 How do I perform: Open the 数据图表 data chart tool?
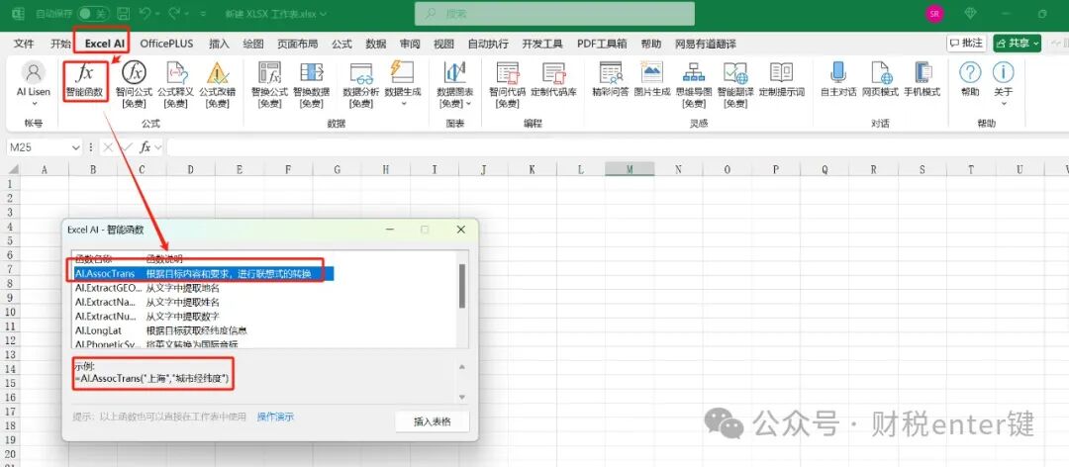pos(454,84)
